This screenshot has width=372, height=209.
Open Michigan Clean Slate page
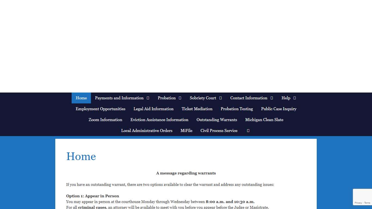pos(264,120)
